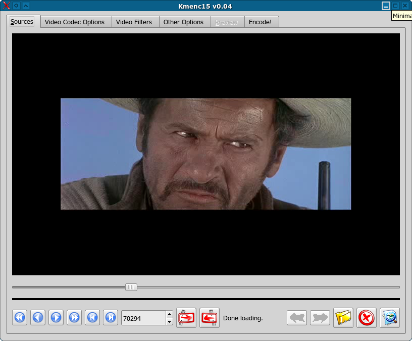The image size is (412, 341).
Task: Click the title bar button beside the X logo
Action: [16, 6]
